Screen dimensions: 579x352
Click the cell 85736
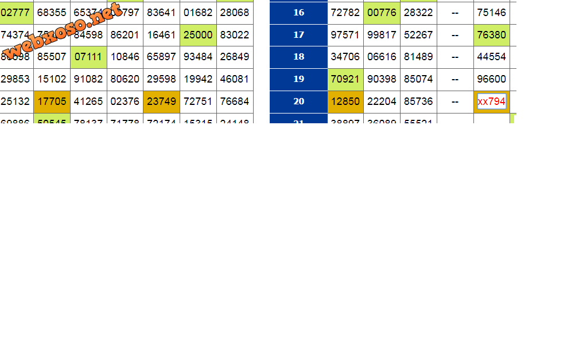click(x=418, y=102)
